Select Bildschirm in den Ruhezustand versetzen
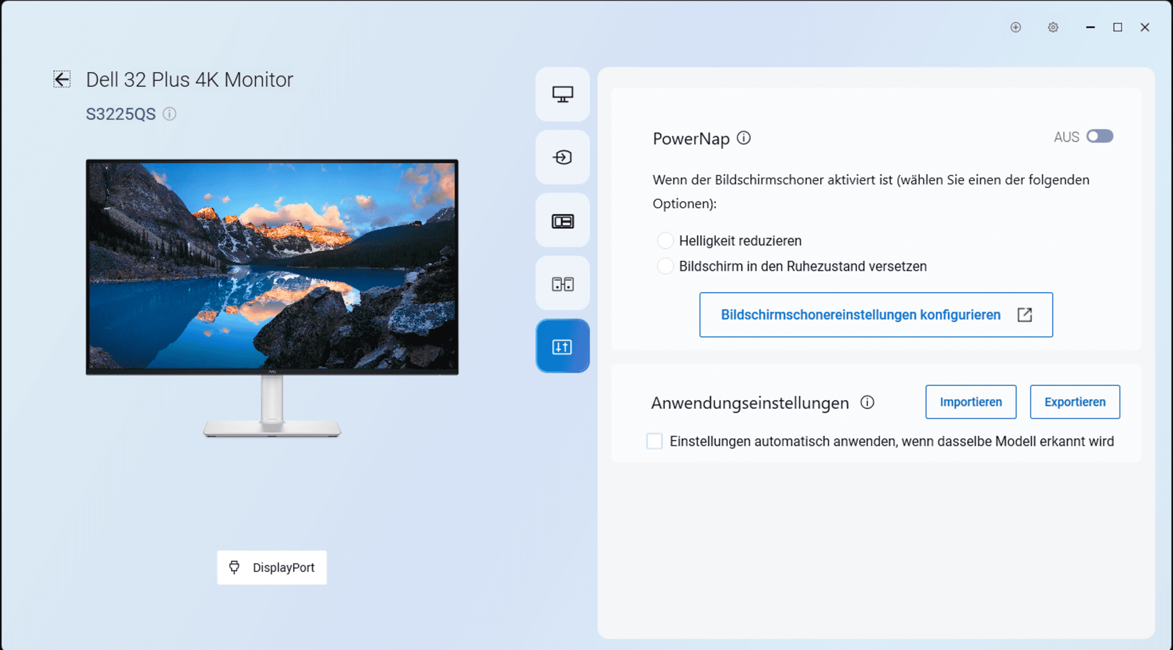 (x=665, y=266)
